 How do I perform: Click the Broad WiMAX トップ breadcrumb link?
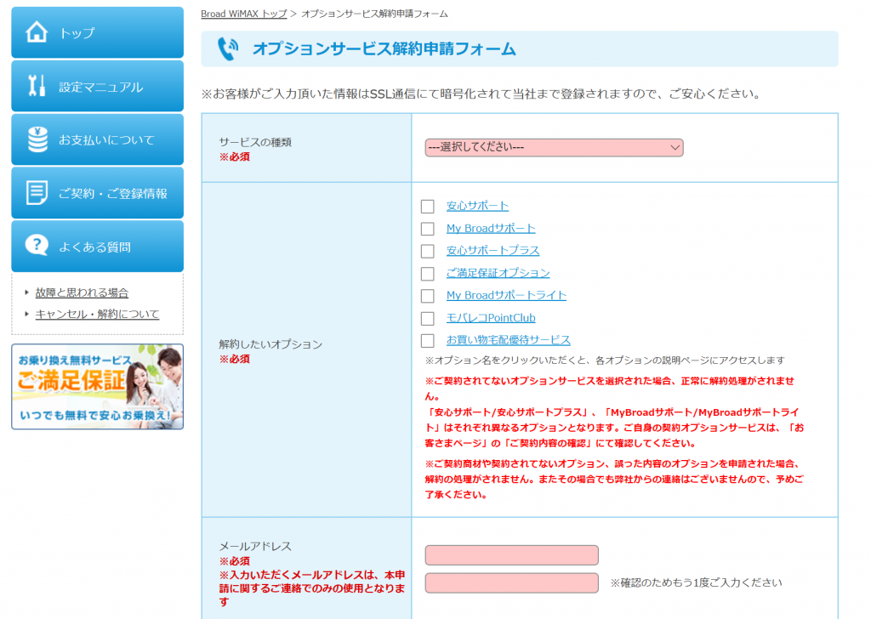(244, 14)
